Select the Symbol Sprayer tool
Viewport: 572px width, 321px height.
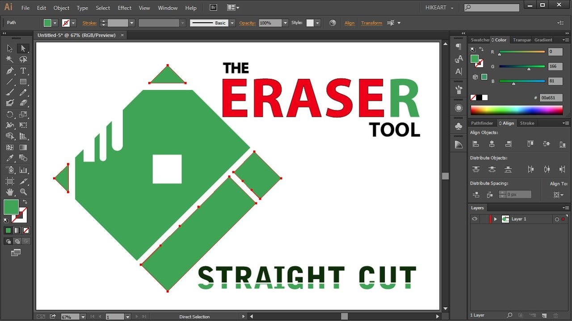coord(10,170)
